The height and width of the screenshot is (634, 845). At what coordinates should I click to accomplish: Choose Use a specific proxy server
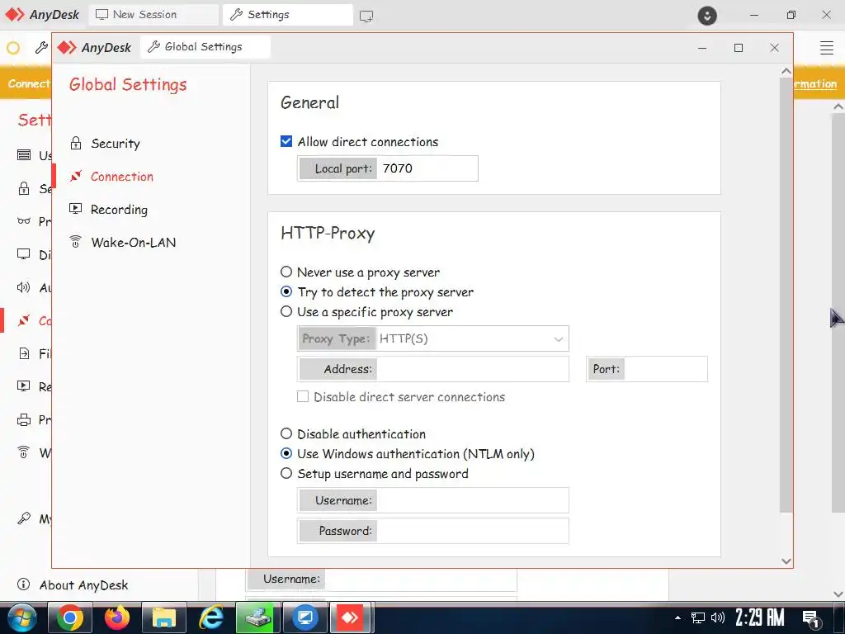pos(286,311)
